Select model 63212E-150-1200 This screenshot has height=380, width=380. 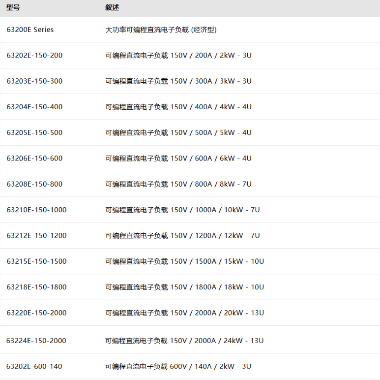36,235
